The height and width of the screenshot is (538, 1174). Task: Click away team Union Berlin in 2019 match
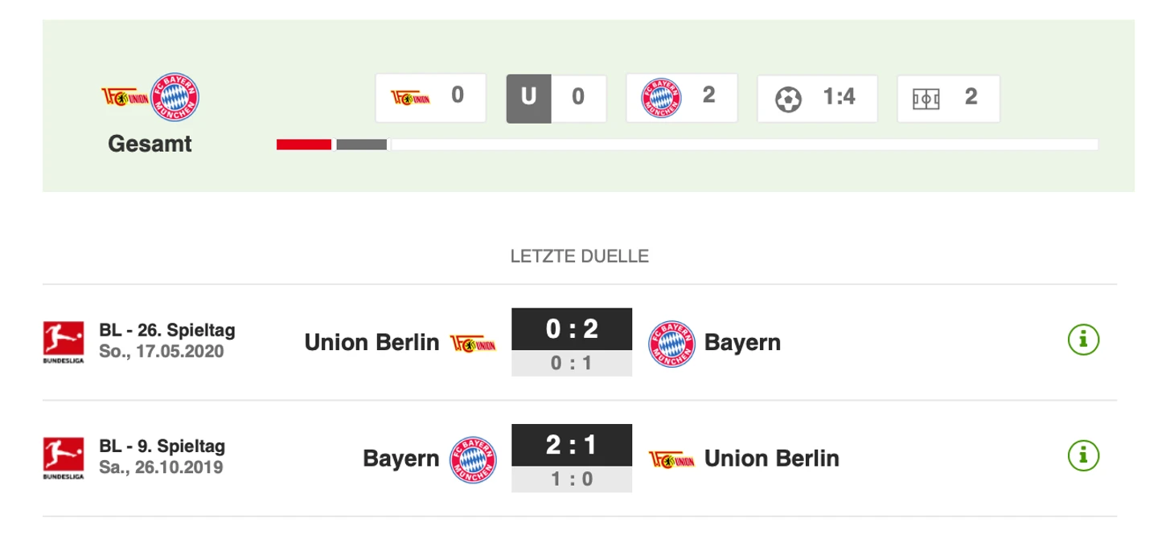[771, 459]
